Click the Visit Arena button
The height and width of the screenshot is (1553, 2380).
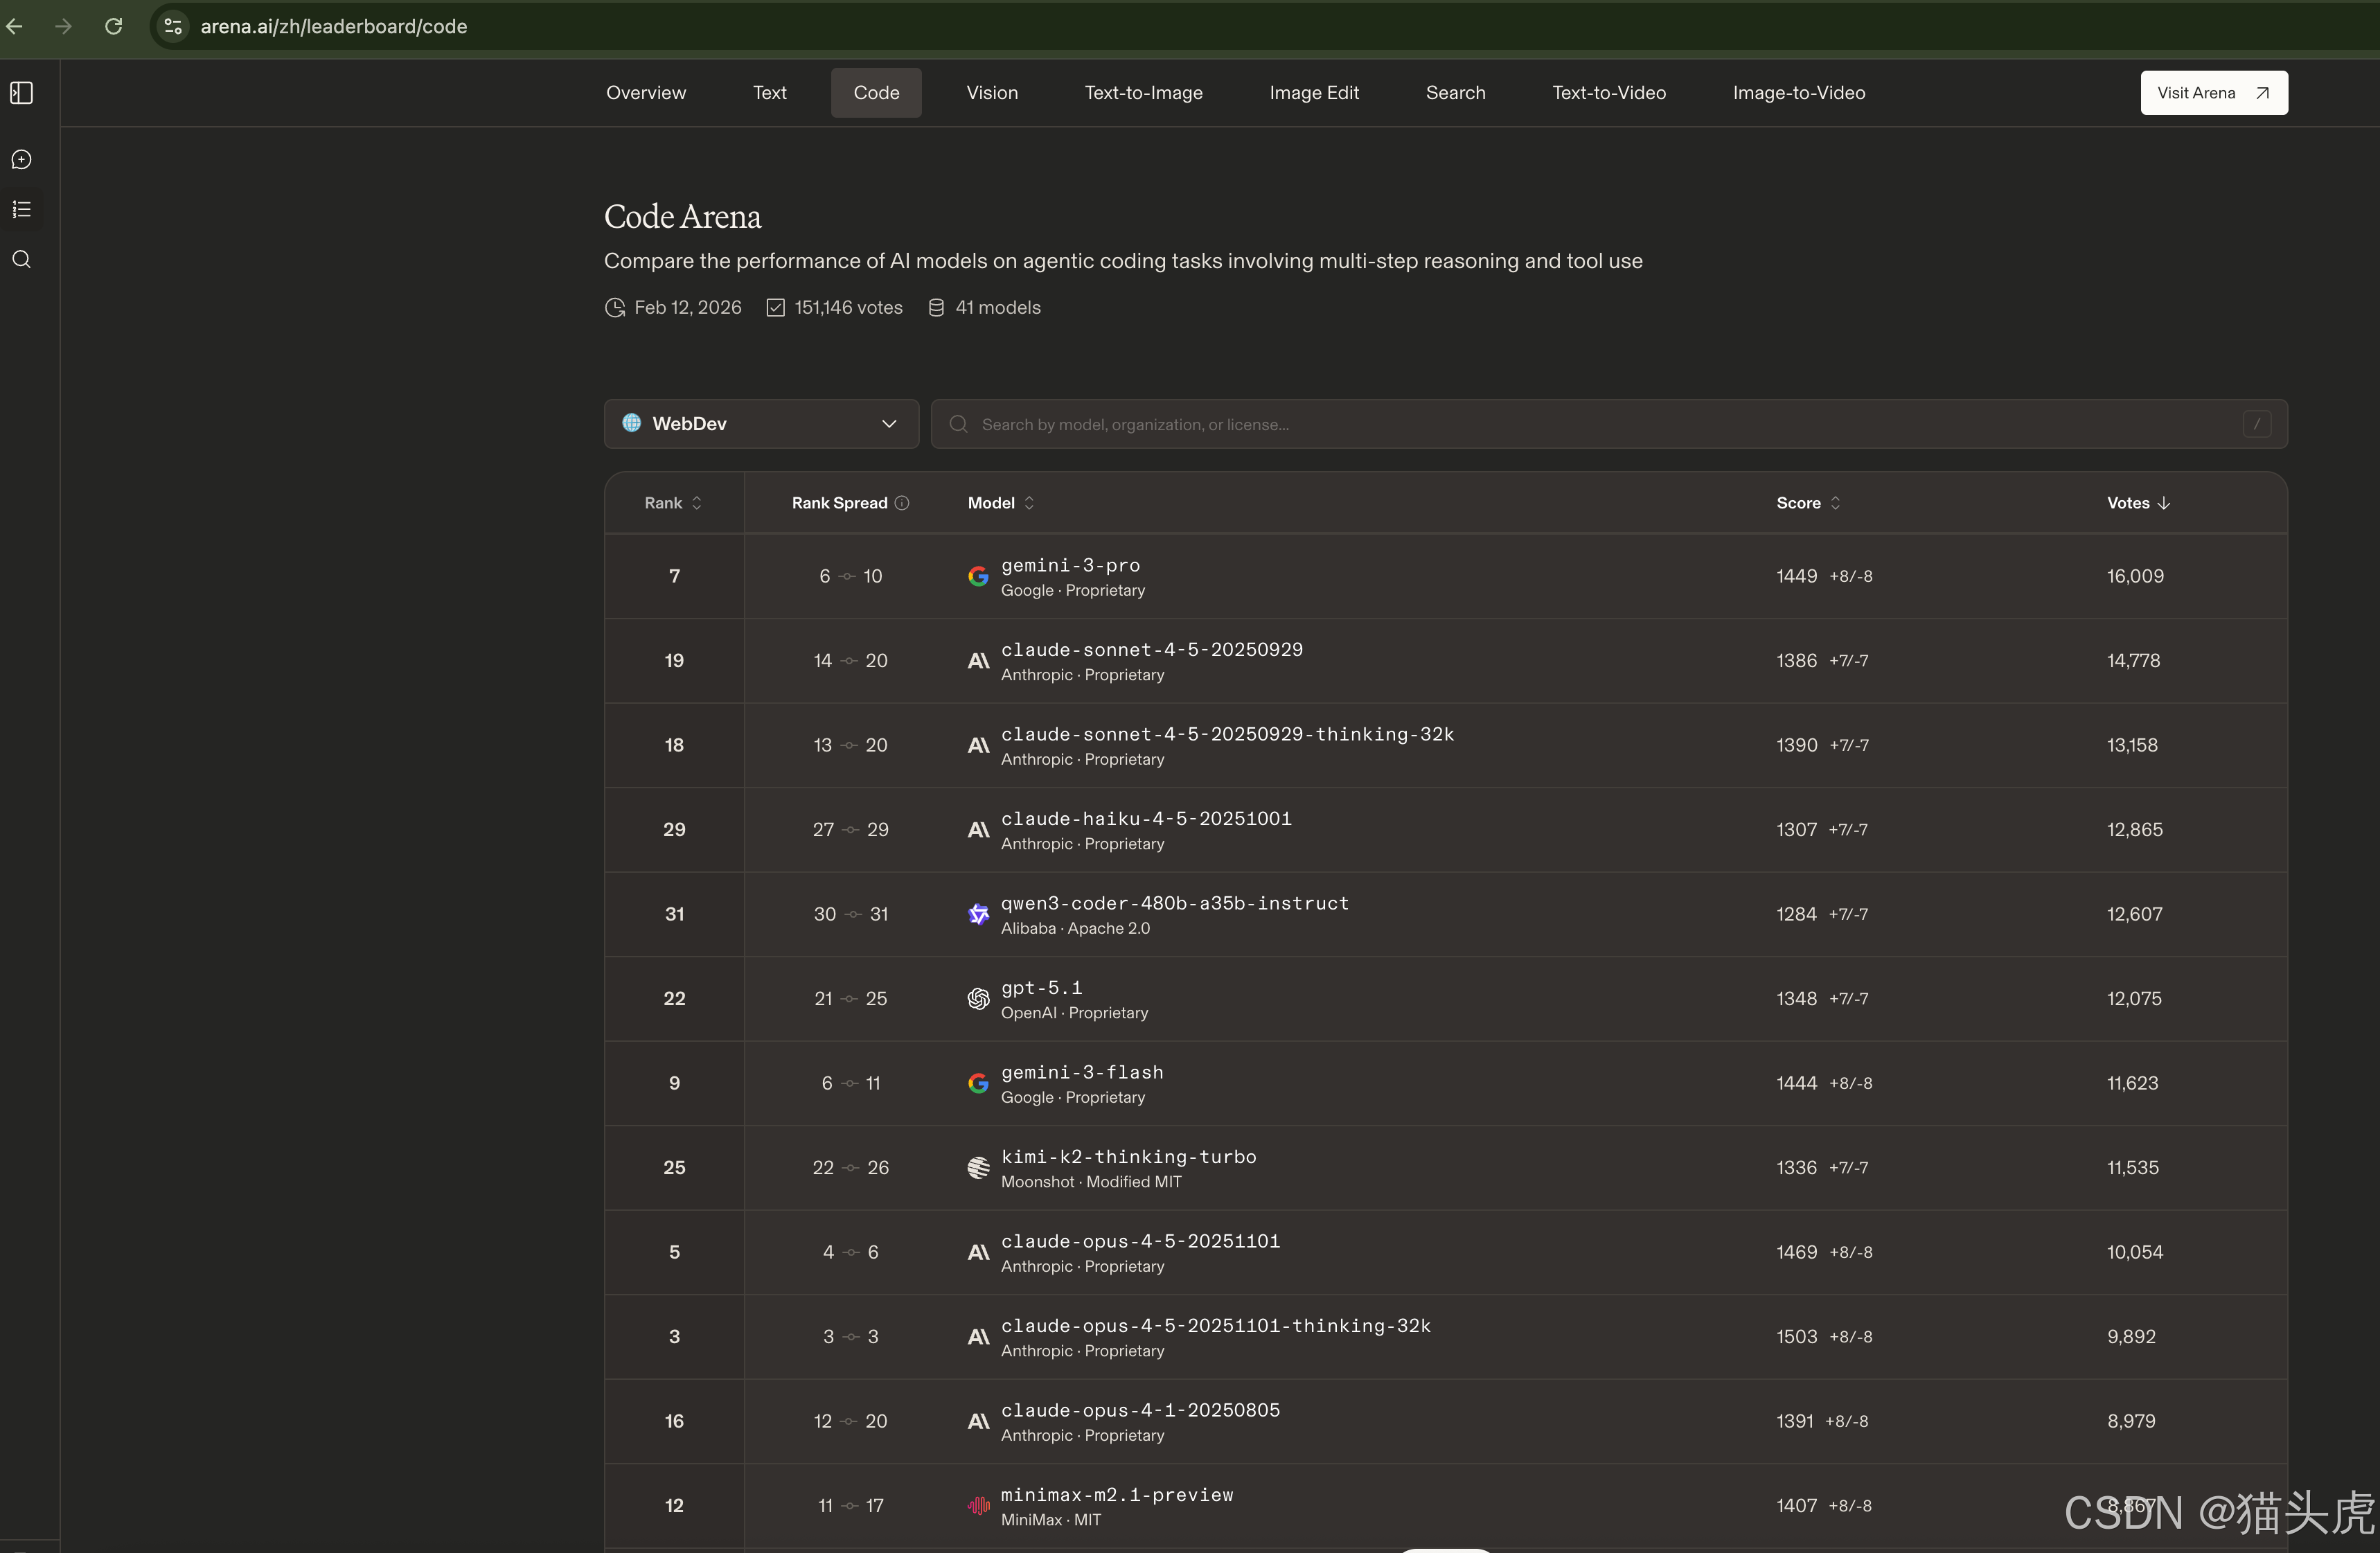[x=2213, y=93]
